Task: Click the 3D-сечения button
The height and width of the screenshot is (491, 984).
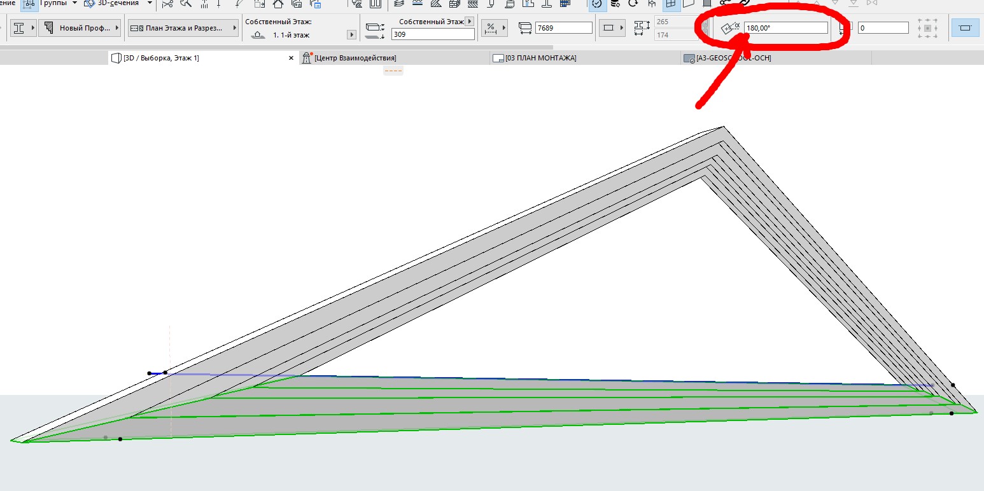Action: click(x=112, y=3)
